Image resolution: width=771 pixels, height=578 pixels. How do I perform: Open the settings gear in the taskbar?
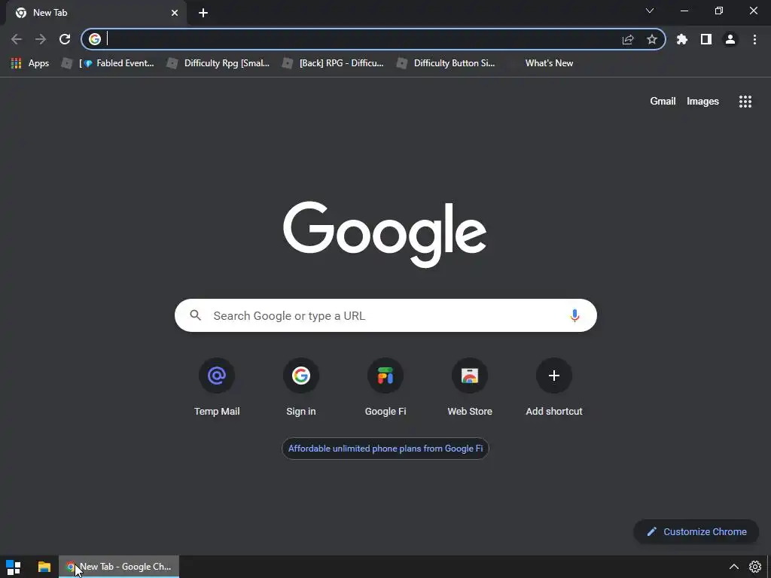[754, 567]
